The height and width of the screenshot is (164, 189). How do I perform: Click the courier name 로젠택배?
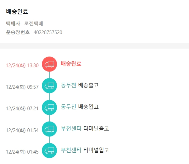34,24
